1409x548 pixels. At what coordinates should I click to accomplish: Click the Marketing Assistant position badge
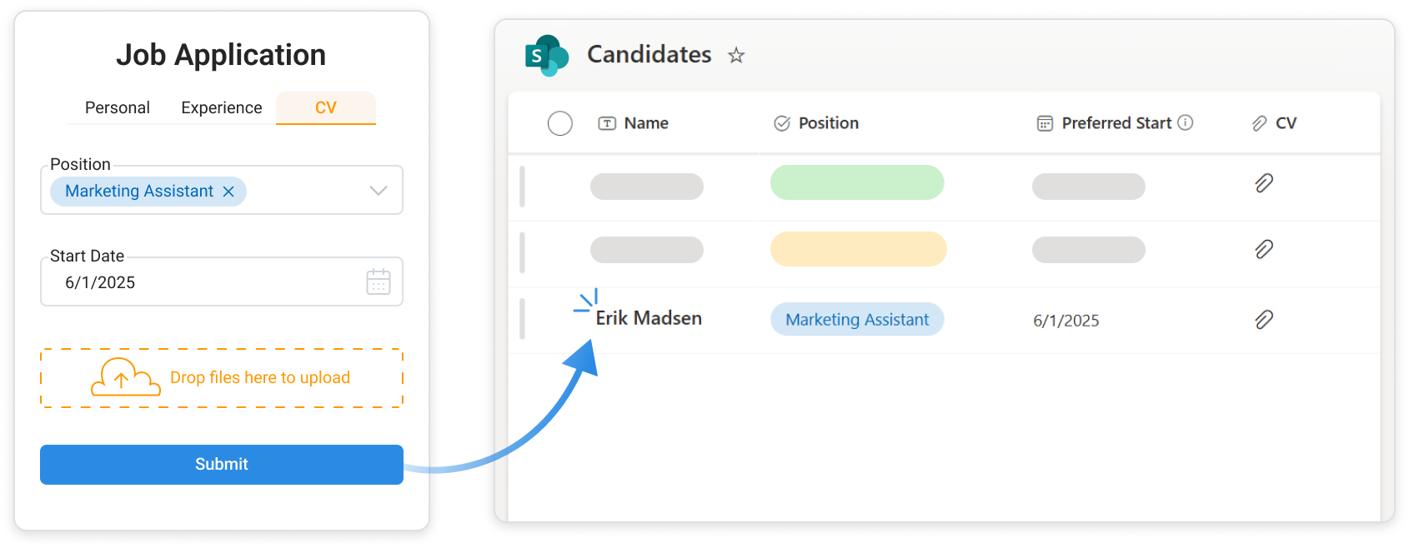pos(857,320)
